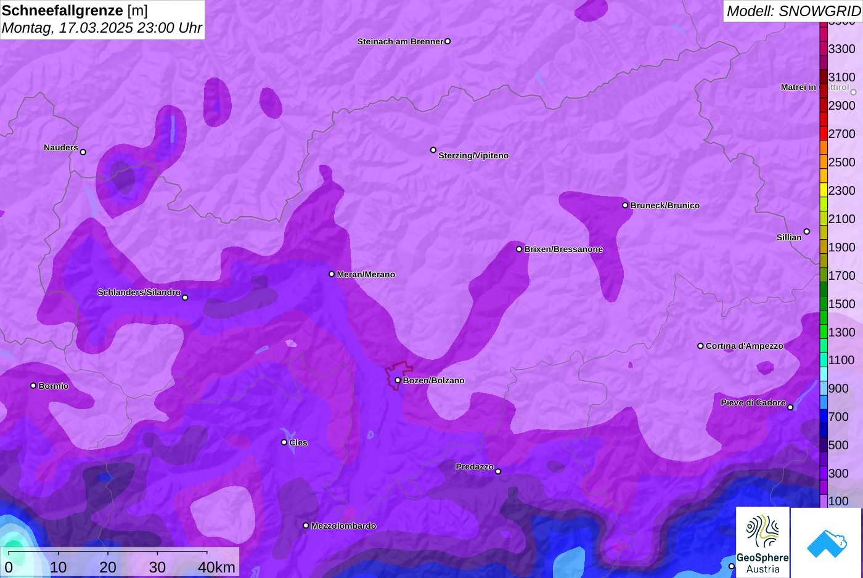Click the Nauders marker dot
The image size is (863, 578).
(83, 152)
